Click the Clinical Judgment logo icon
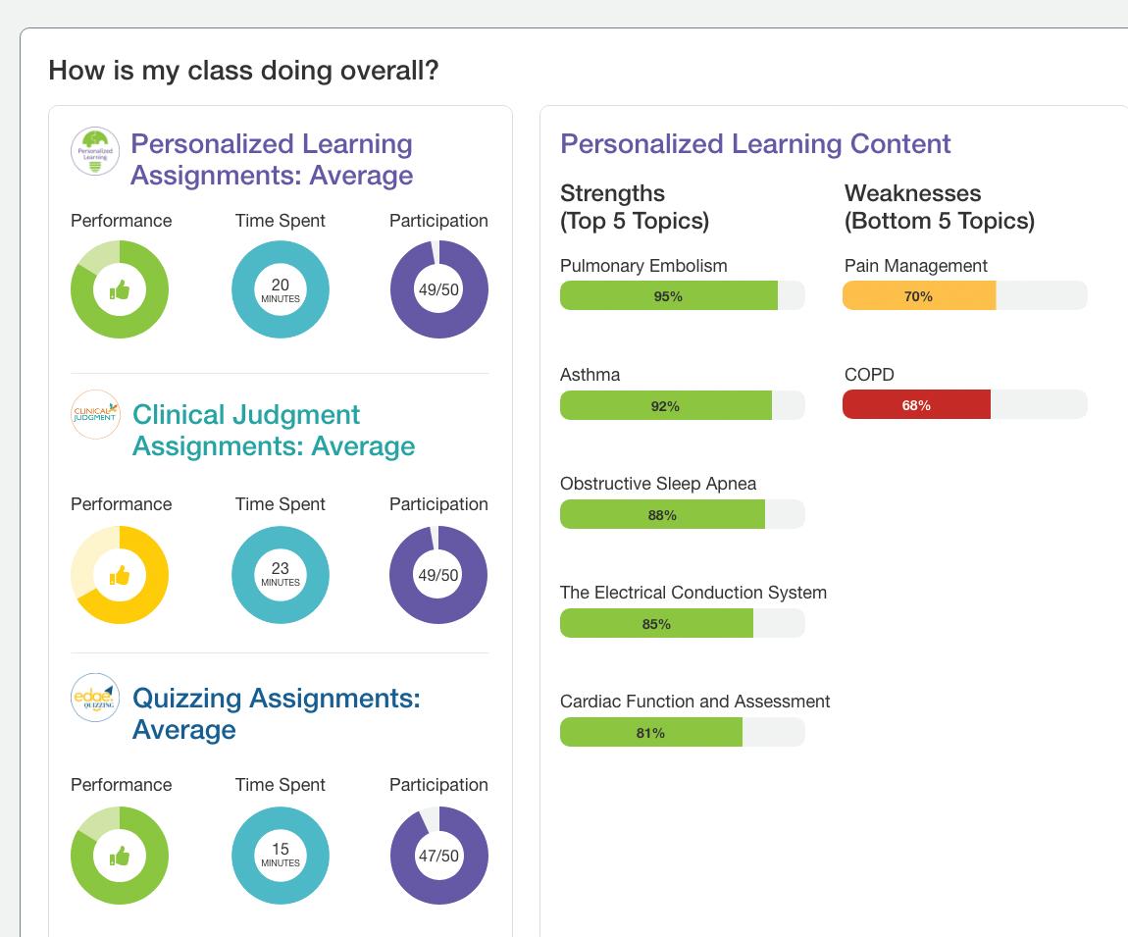The height and width of the screenshot is (937, 1128). click(95, 415)
